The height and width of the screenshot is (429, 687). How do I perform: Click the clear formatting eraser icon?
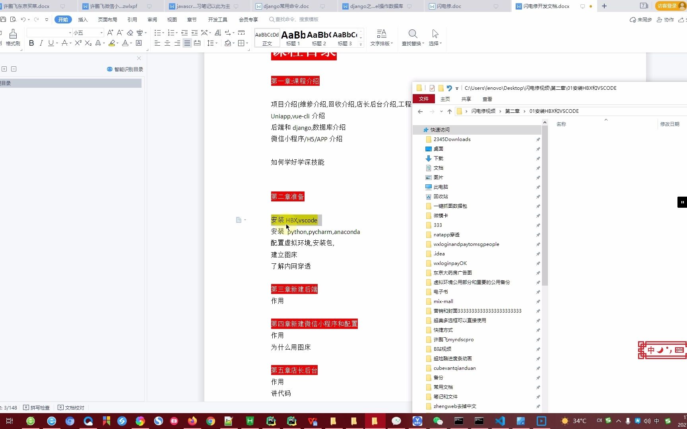coord(130,33)
